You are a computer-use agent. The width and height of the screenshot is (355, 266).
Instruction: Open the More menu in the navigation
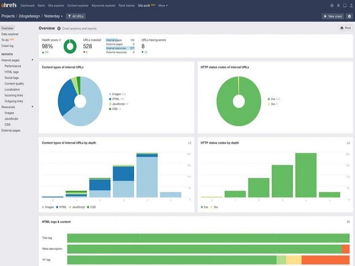[163, 5]
